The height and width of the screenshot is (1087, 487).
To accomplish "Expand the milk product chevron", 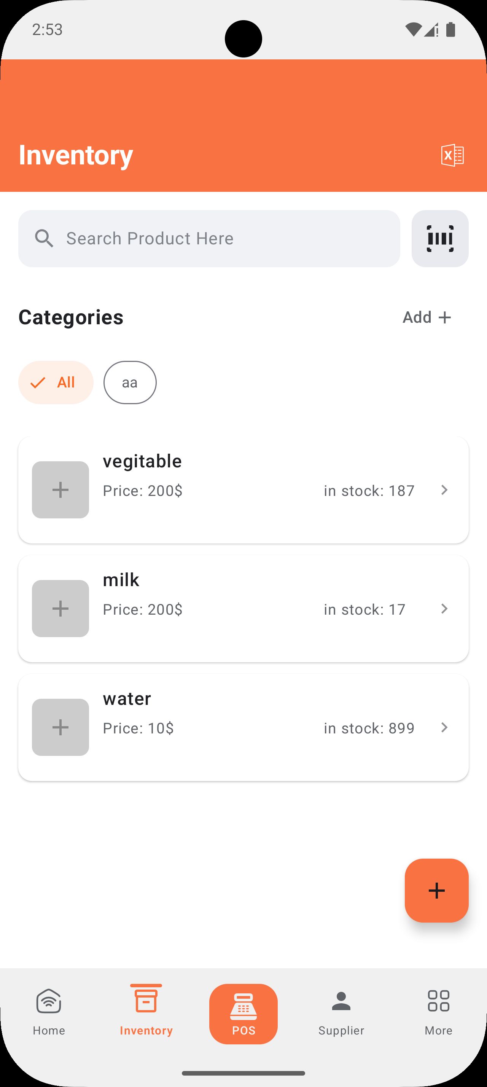I will [444, 609].
